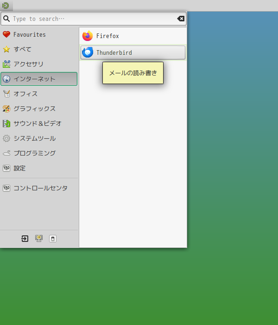The height and width of the screenshot is (325, 278).
Task: Click the palette グラフィックス icon
Action: 6,109
